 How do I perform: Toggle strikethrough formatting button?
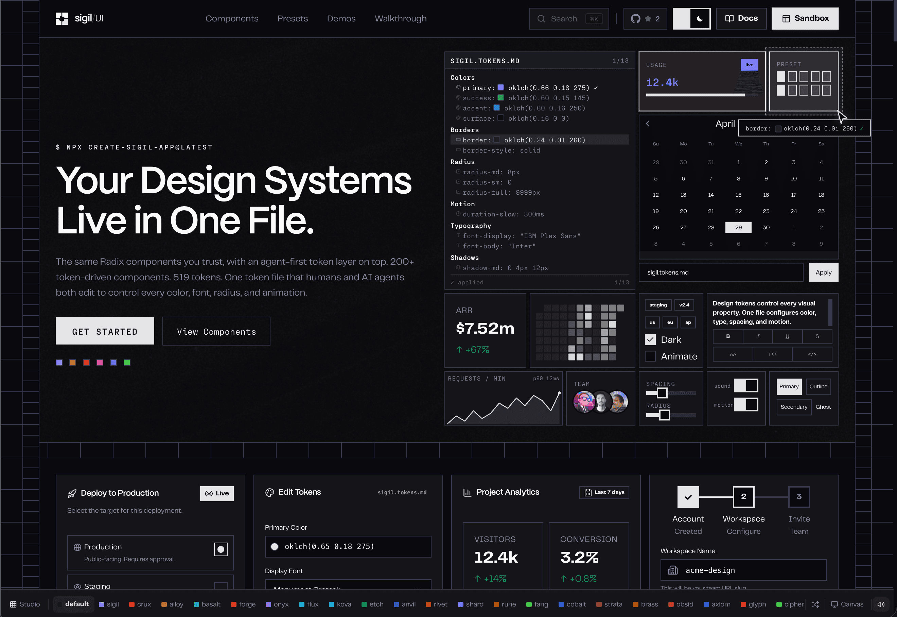pos(817,336)
